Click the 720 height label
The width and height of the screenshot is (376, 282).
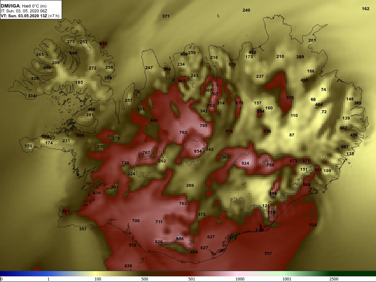point(125,163)
